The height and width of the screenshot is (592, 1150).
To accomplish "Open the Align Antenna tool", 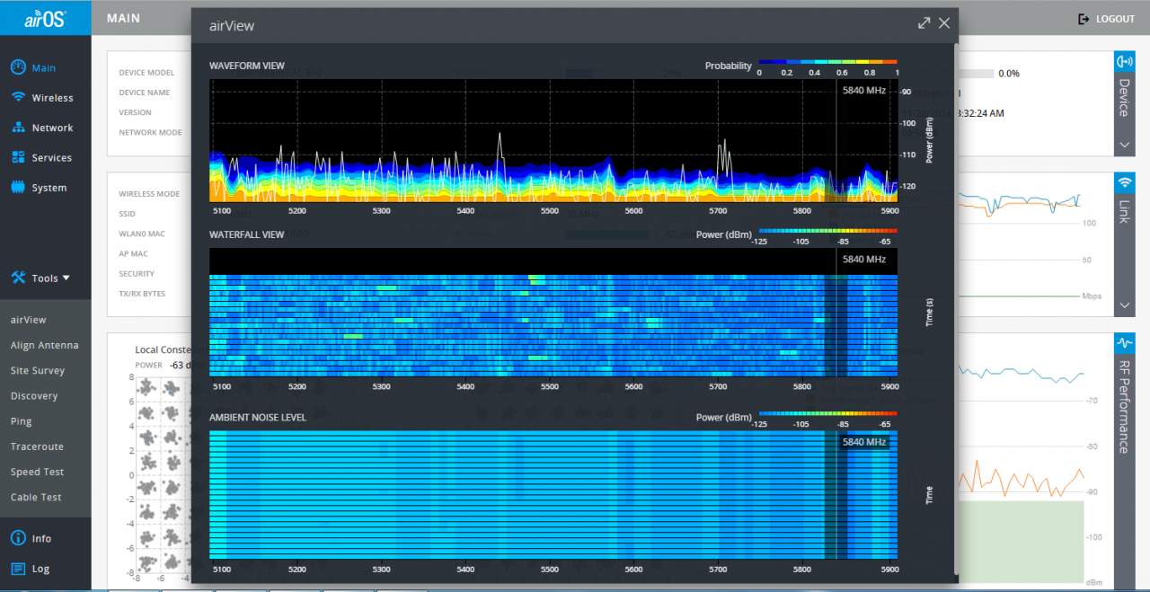I will click(x=45, y=345).
